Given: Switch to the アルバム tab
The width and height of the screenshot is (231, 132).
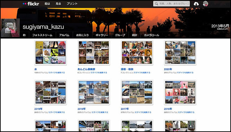Looking at the screenshot, I should point(64,35).
